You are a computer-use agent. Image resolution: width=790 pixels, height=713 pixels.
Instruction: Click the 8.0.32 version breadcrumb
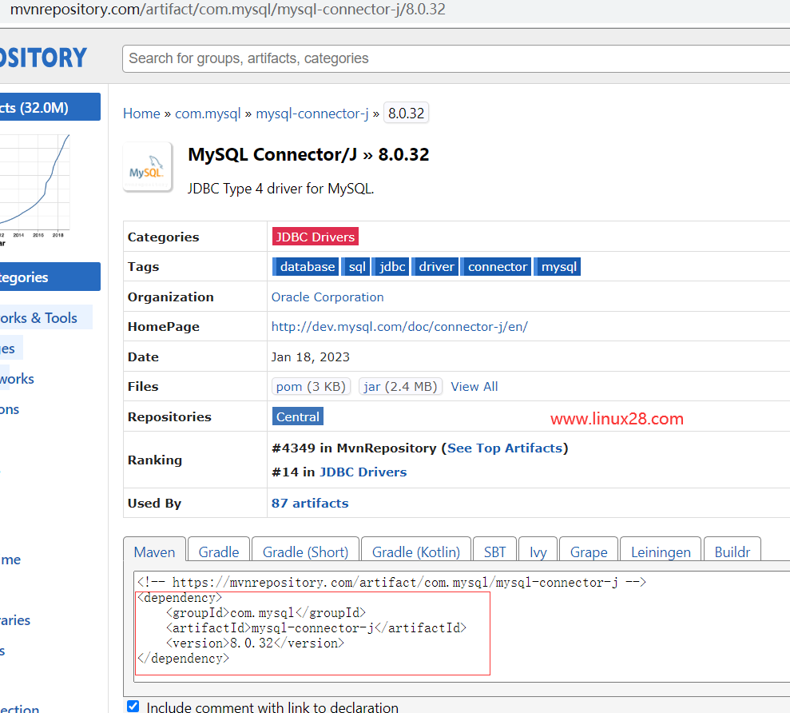[x=406, y=114]
